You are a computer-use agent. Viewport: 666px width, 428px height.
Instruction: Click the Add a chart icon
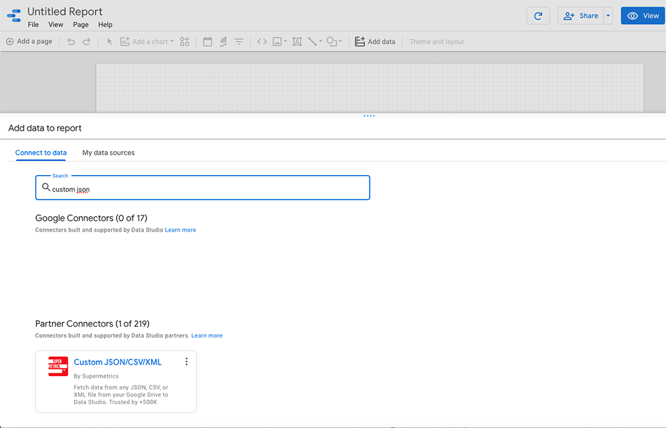point(125,42)
